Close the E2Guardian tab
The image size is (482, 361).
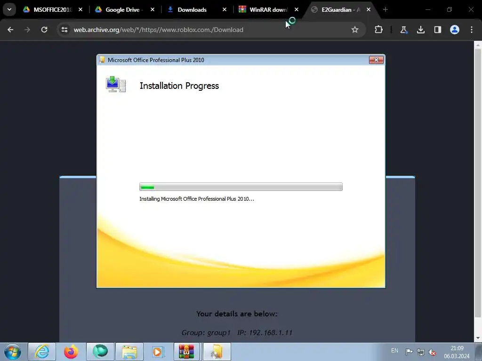(369, 9)
